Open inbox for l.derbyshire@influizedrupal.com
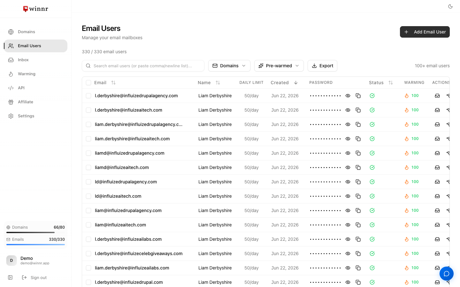 coord(437,282)
